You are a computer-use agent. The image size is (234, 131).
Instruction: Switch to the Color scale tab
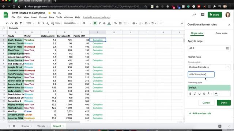tap(221, 33)
